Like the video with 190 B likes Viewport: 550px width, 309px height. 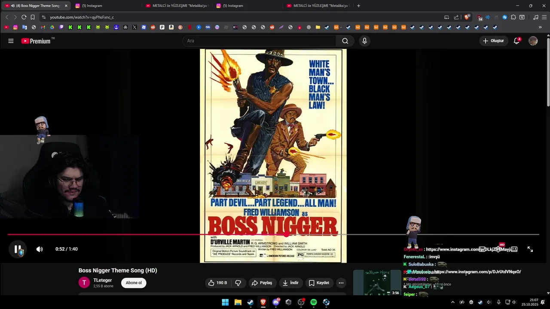coord(217,283)
